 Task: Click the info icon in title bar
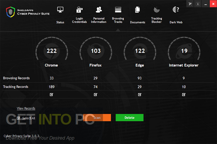(198, 4)
